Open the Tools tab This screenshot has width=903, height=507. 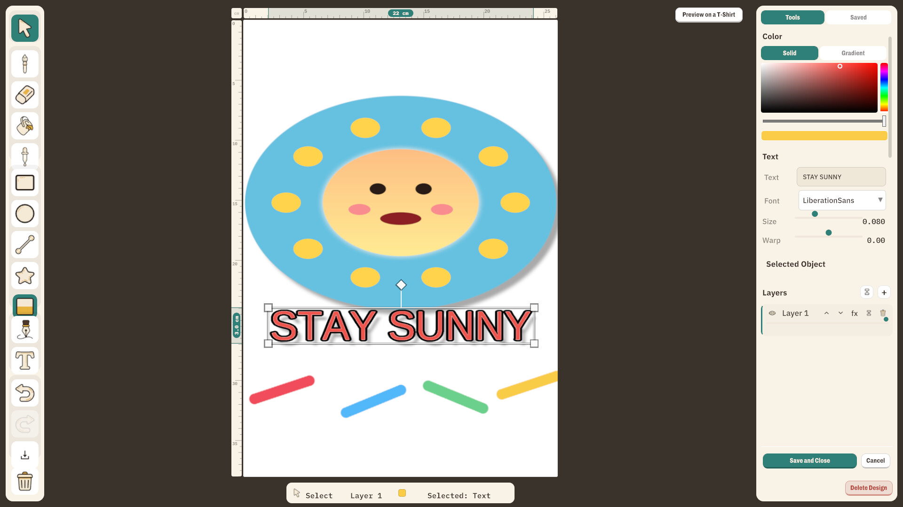792,17
